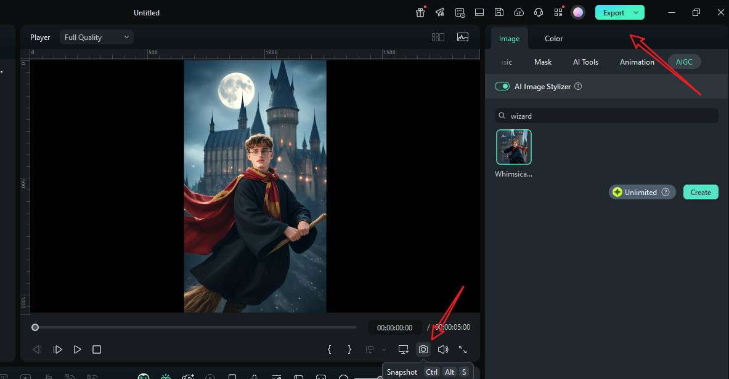Open the display monitor settings icon
The image size is (729, 379).
(x=404, y=349)
